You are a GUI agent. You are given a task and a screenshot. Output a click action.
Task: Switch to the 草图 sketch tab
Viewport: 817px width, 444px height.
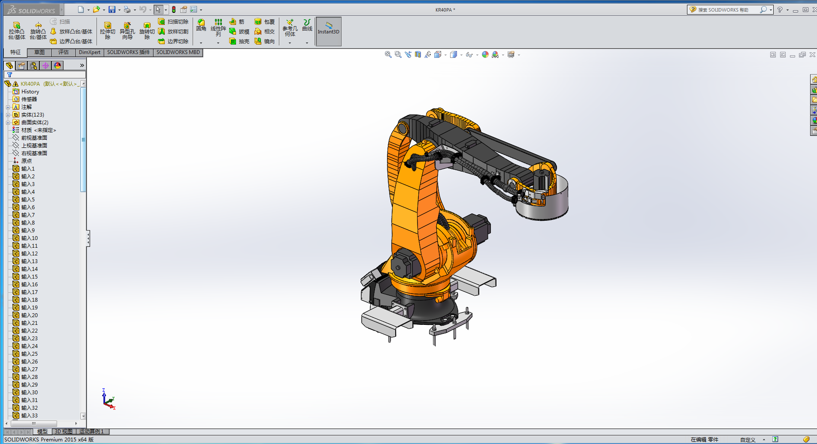point(39,52)
